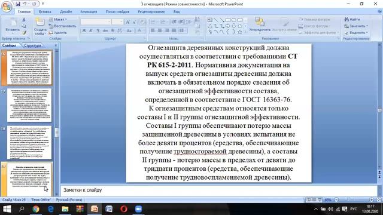Open the font size combo box
This screenshot has width=383, height=215.
[x=117, y=21]
